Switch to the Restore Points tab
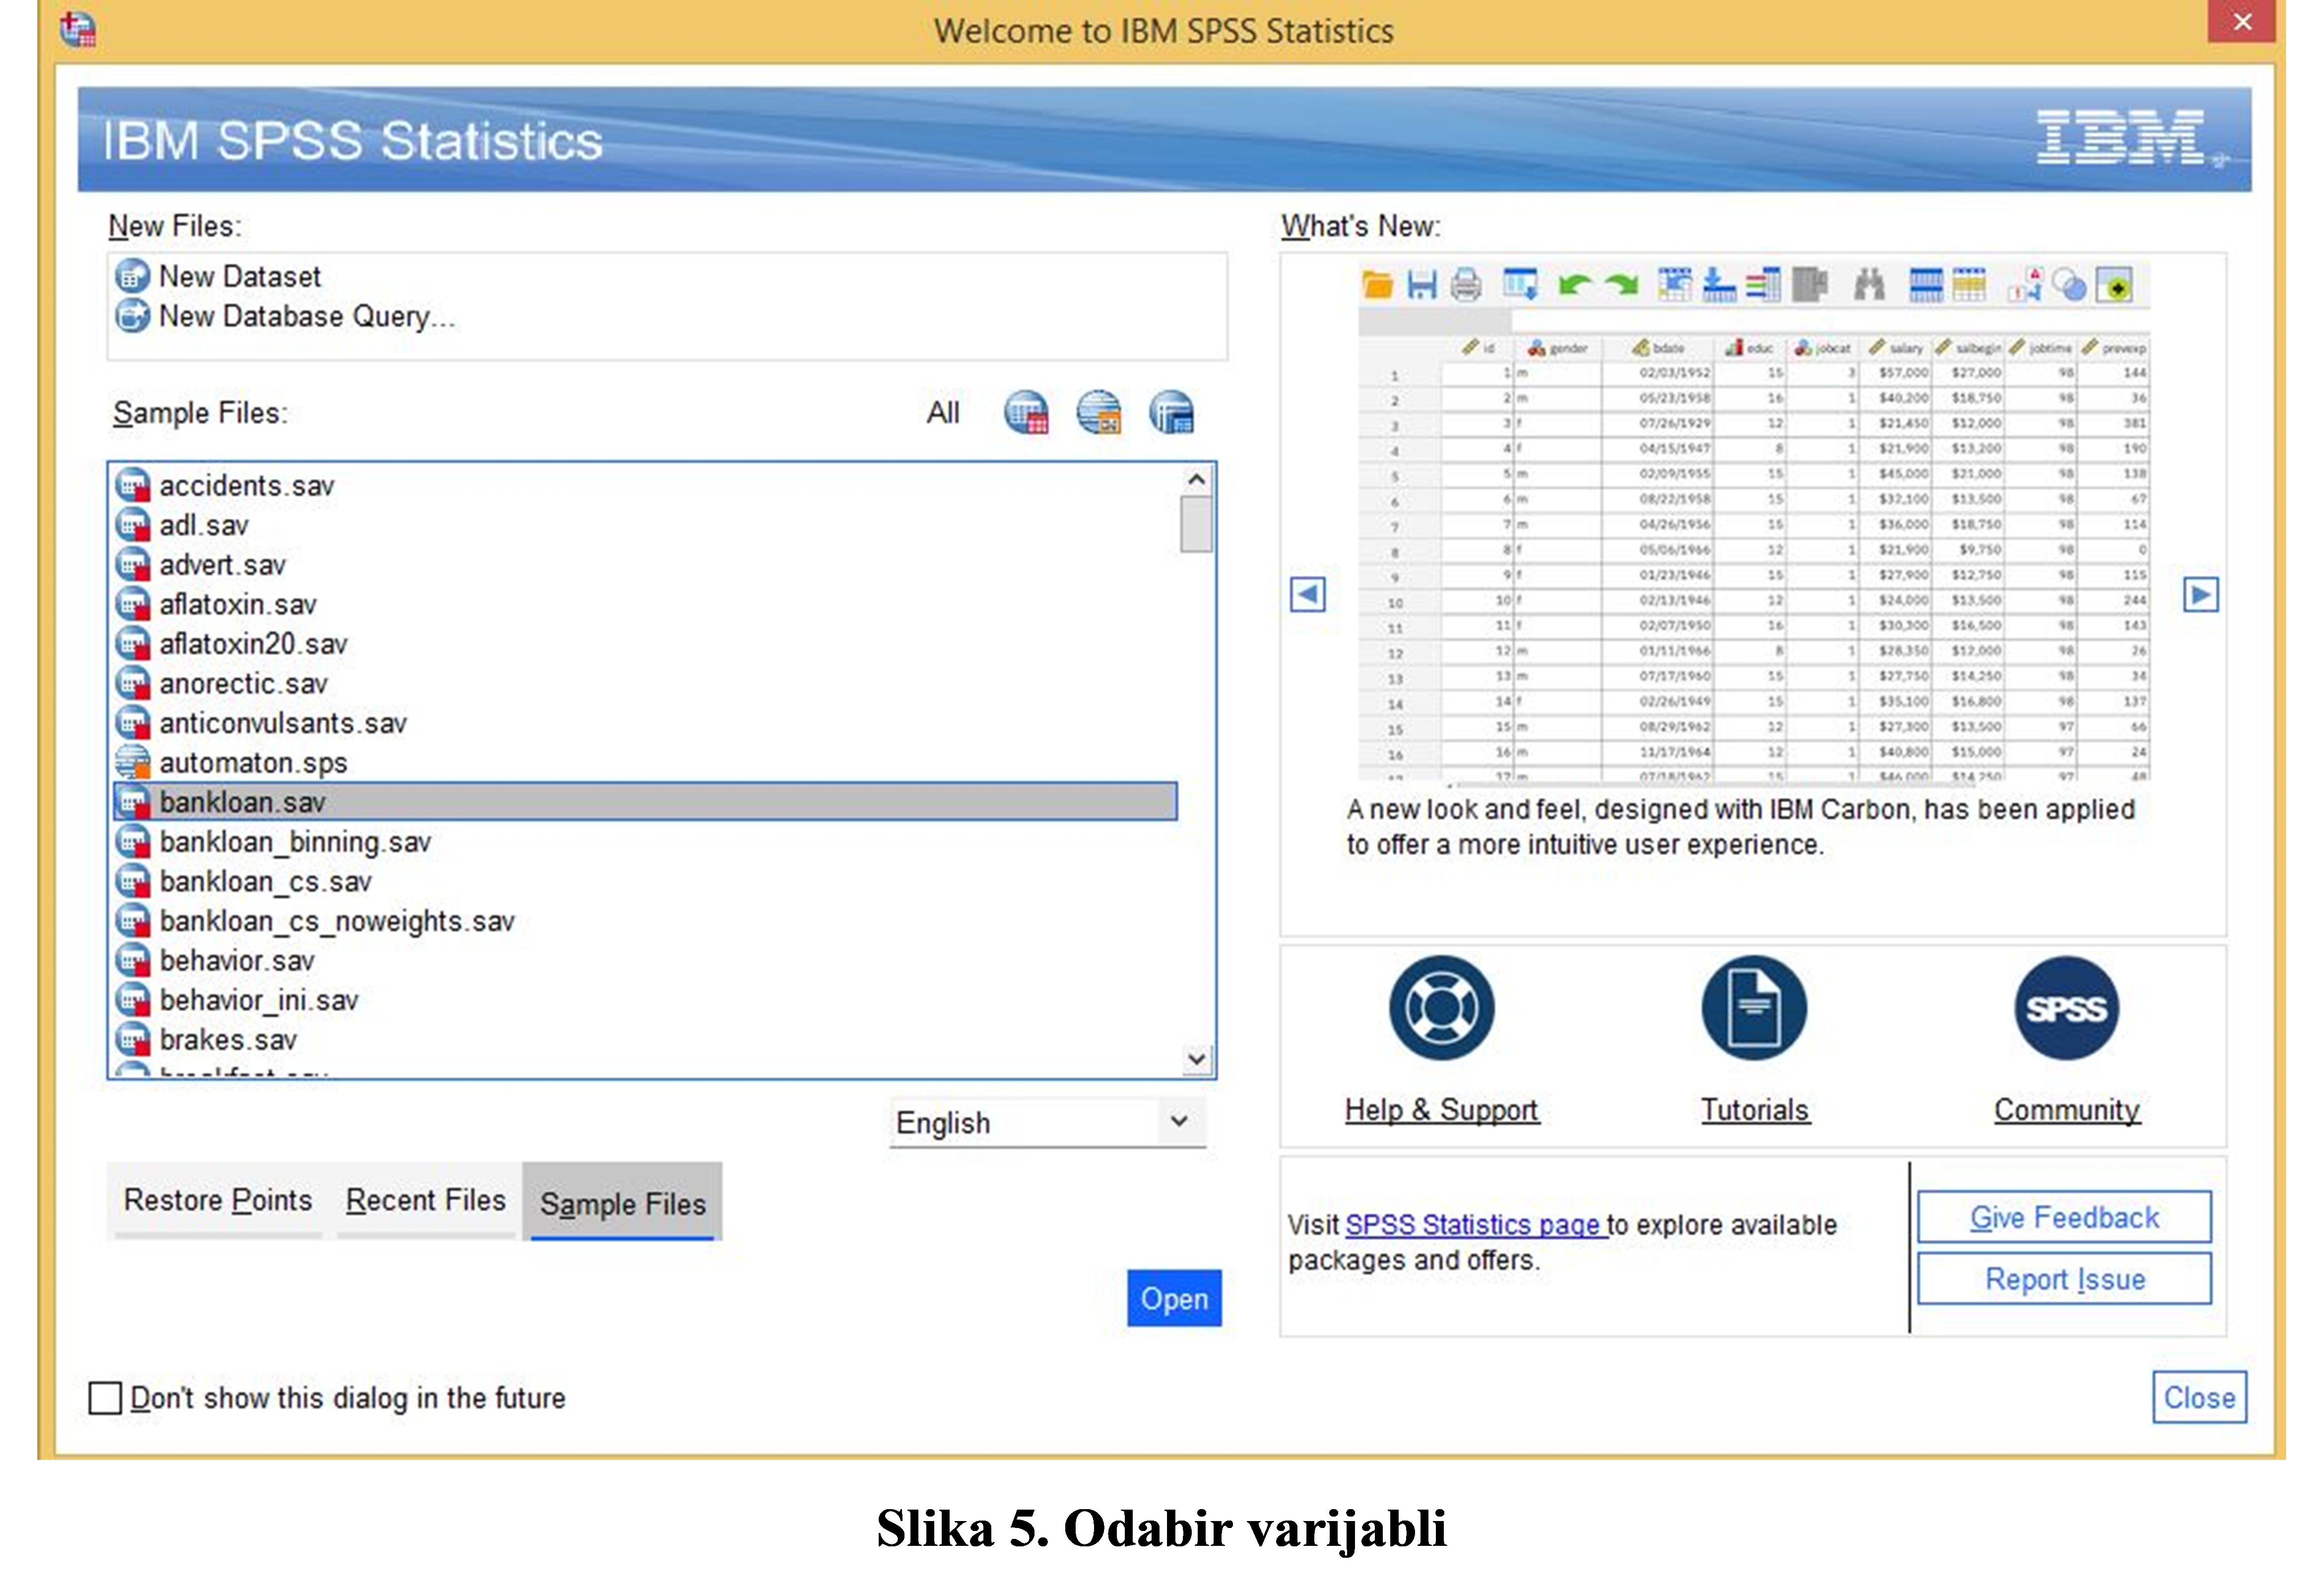The image size is (2324, 1593). [x=217, y=1200]
